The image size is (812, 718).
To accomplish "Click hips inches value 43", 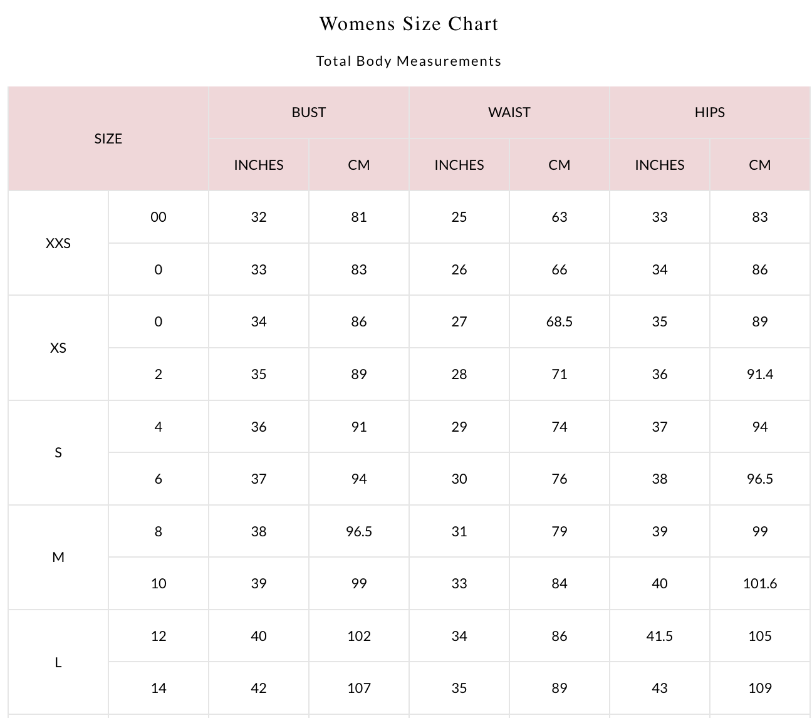I will [x=660, y=688].
